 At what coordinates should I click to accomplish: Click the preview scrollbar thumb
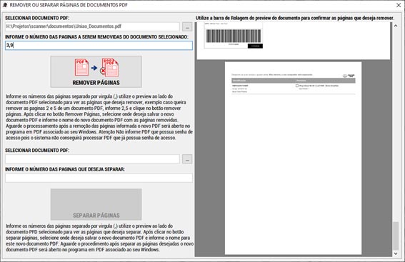point(396,236)
